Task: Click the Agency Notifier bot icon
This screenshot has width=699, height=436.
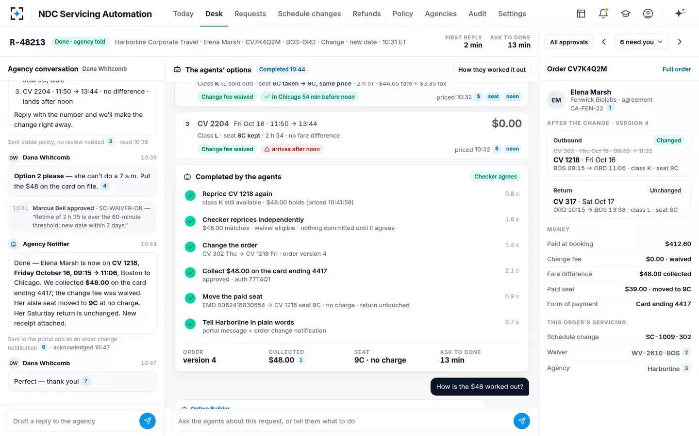Action: [14, 244]
